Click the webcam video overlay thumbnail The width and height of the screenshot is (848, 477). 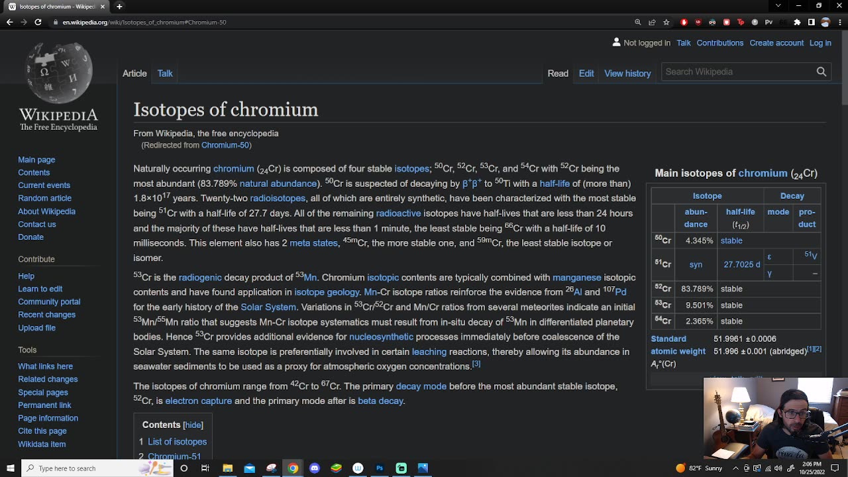[x=776, y=419]
